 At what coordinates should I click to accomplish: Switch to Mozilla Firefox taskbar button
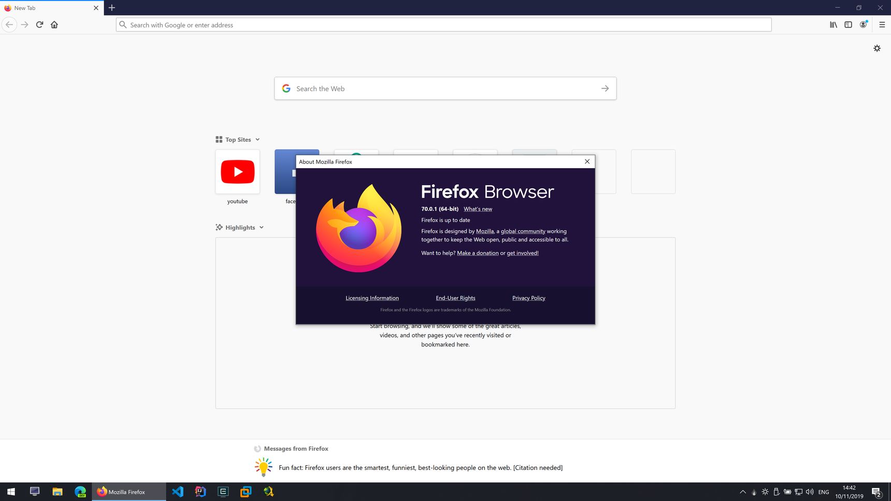point(129,492)
